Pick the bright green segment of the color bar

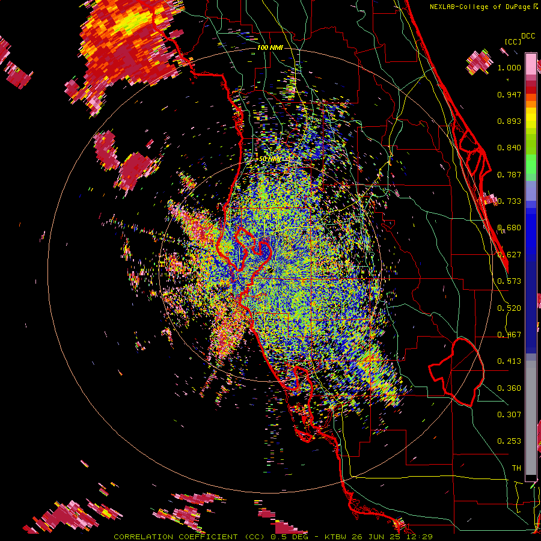coord(531,165)
